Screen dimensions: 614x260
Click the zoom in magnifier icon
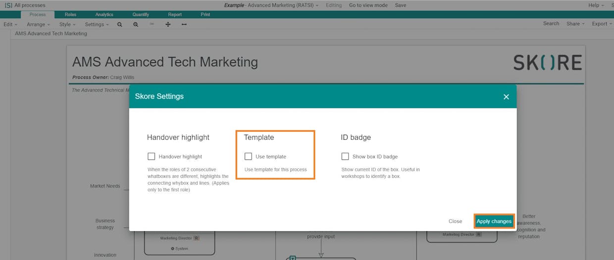136,24
